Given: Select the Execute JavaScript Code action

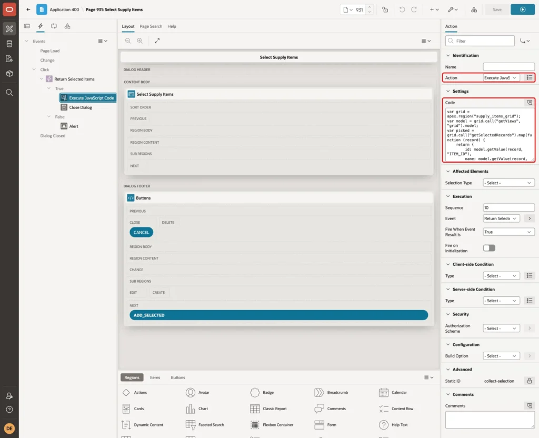Looking at the screenshot, I should click(x=88, y=98).
